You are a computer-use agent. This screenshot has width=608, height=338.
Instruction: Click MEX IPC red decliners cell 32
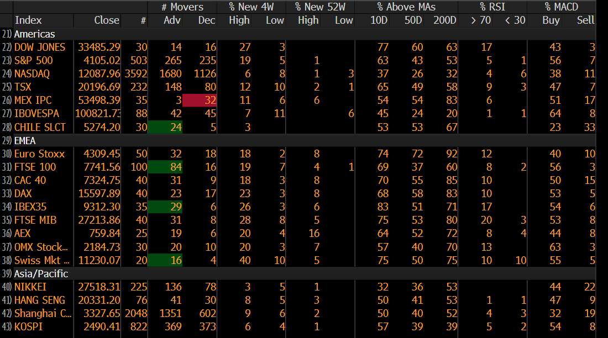(200, 100)
